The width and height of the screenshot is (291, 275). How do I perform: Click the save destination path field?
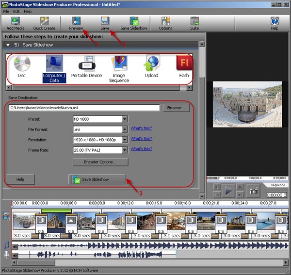[84, 108]
